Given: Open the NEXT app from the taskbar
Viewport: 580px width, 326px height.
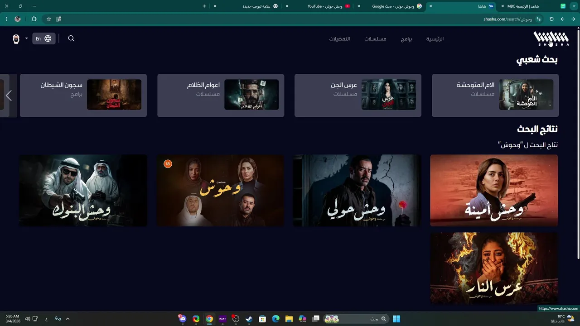Looking at the screenshot, I should [x=222, y=319].
